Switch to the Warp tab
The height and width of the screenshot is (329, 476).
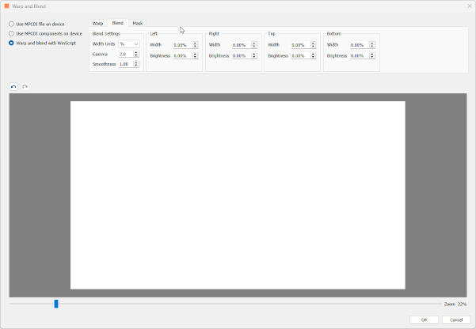tap(97, 24)
